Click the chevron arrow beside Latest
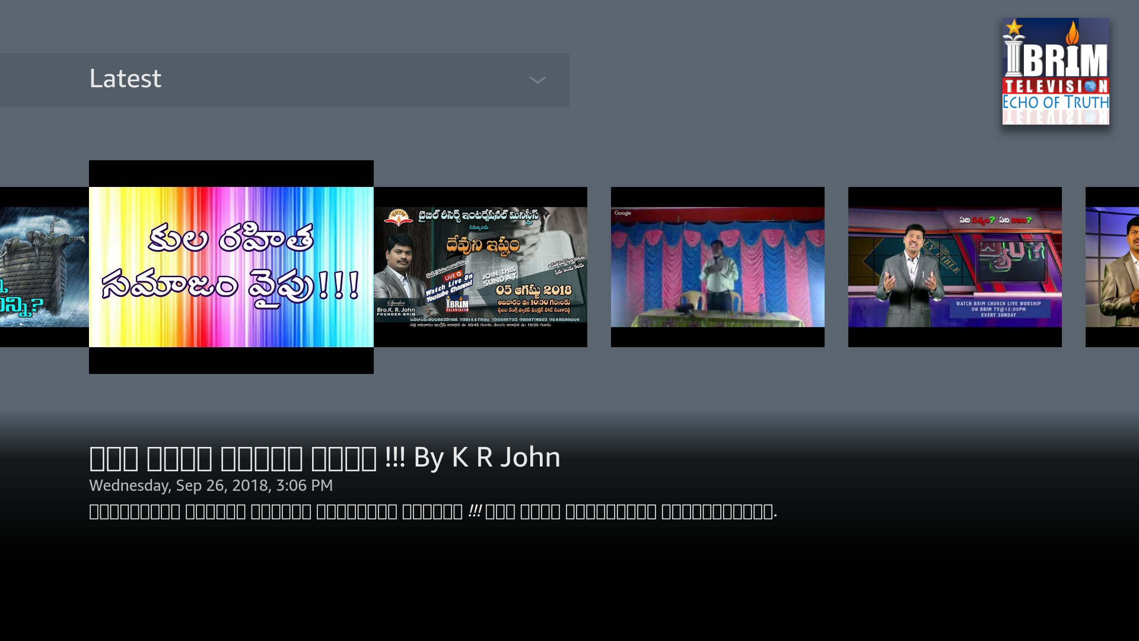 pyautogui.click(x=537, y=80)
